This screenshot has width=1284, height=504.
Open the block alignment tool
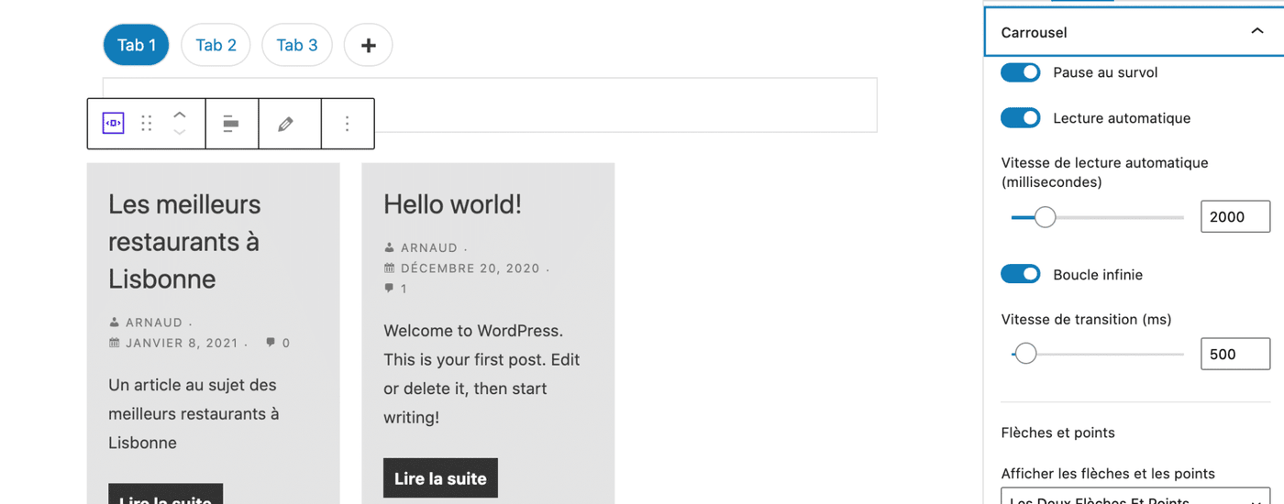pyautogui.click(x=231, y=123)
